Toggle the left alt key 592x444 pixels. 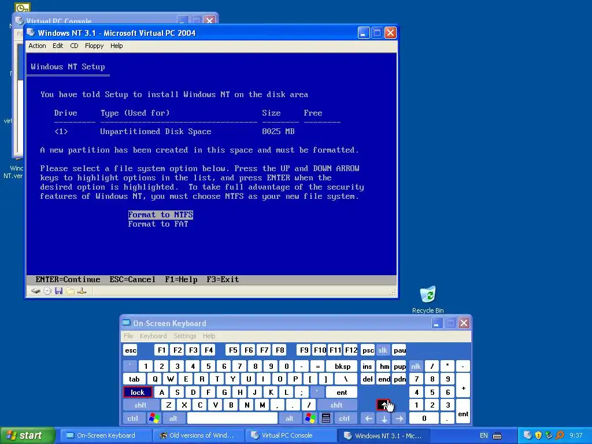click(x=173, y=419)
